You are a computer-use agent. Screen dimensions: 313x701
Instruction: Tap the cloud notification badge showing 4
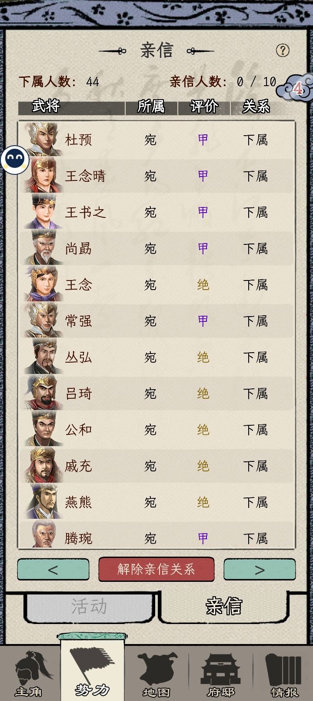(x=297, y=88)
